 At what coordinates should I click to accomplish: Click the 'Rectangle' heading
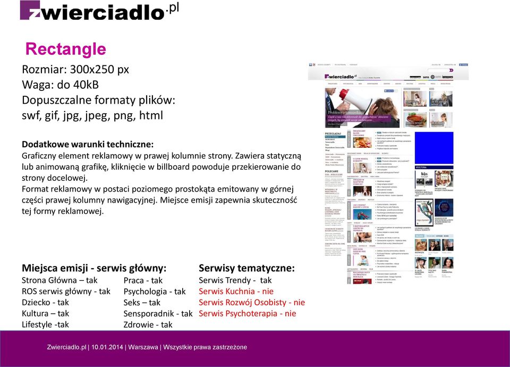pos(66,49)
